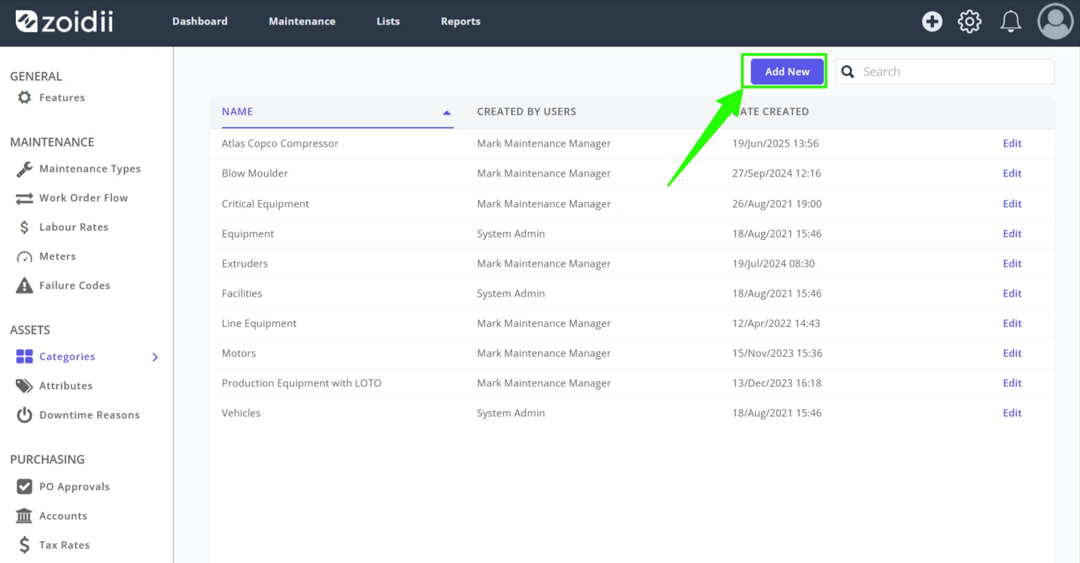Click date 13/Dec/2023 16:18
The image size is (1080, 563).
tap(777, 383)
